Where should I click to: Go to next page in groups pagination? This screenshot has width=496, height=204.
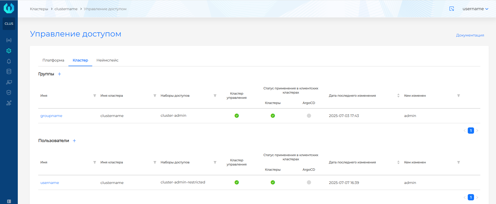coord(477,131)
